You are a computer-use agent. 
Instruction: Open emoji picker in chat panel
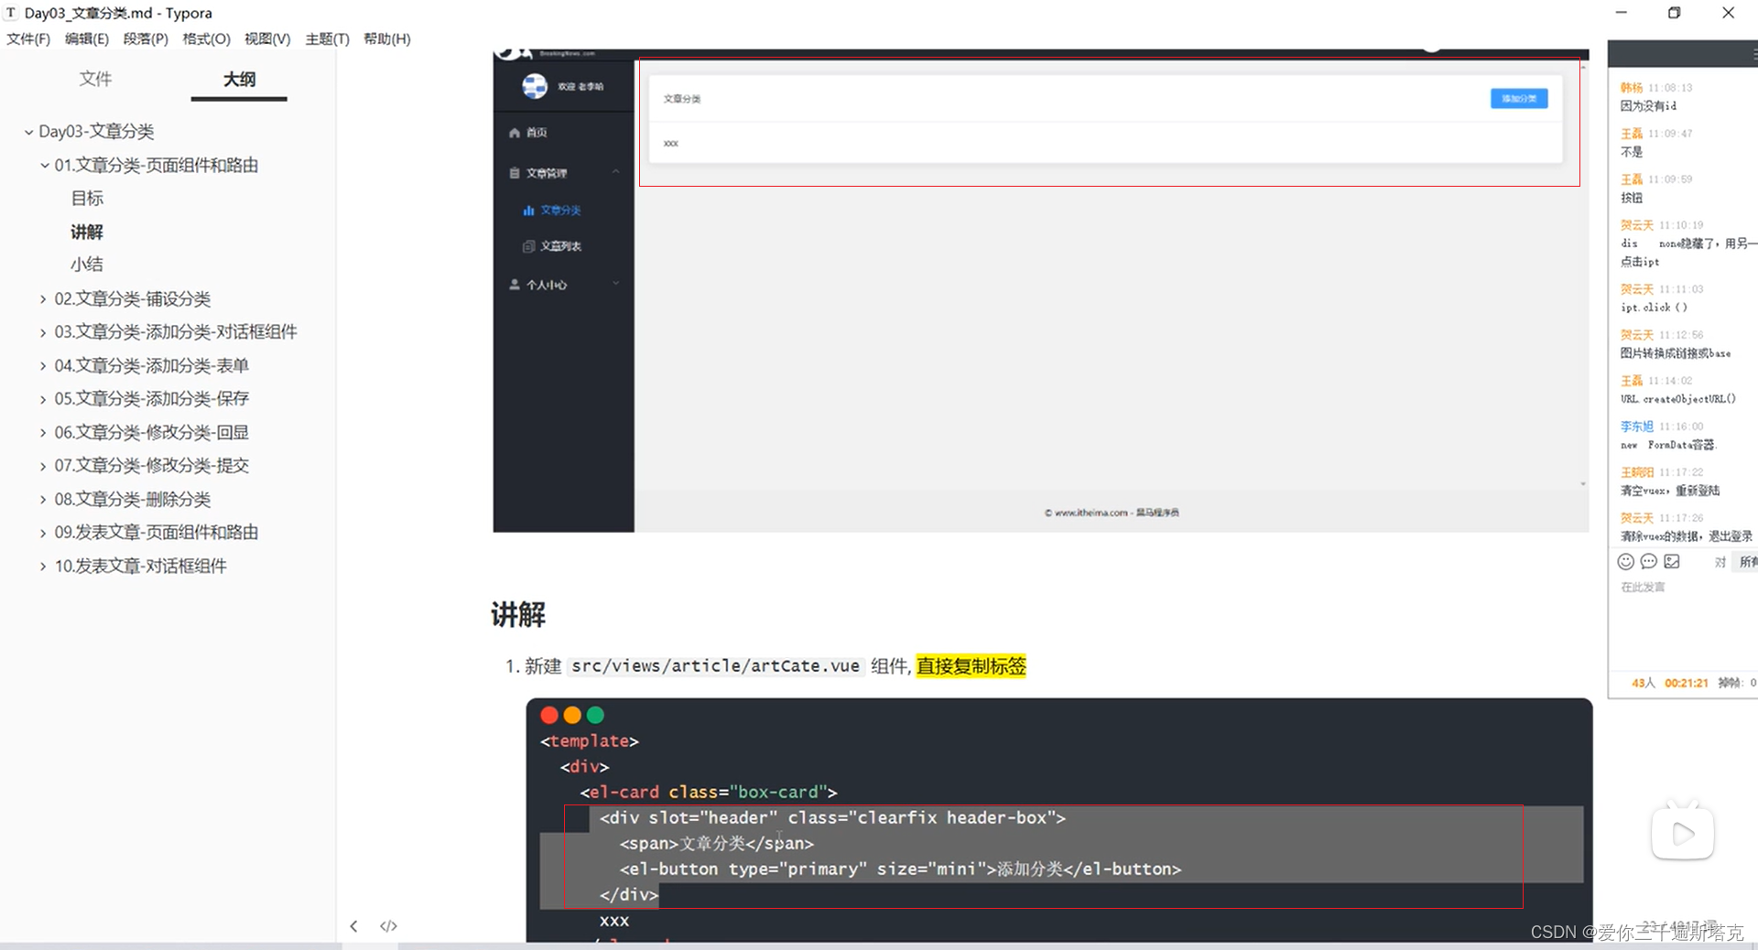click(1626, 562)
